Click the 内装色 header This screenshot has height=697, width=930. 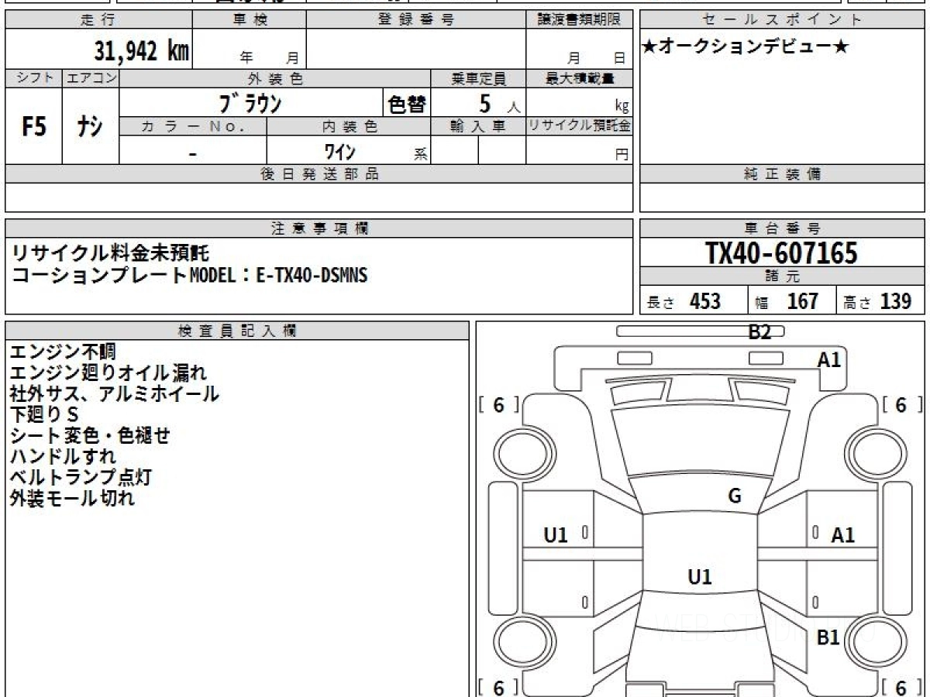[349, 127]
